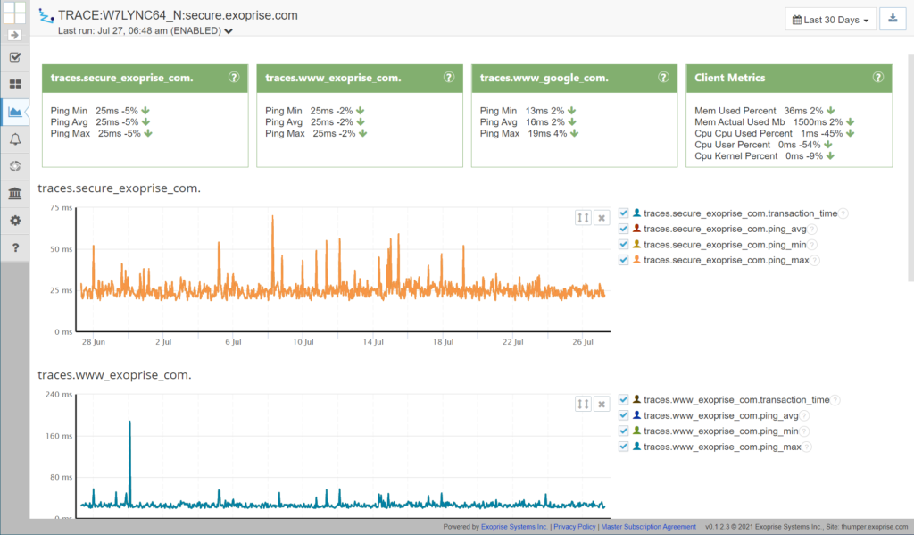914x535 pixels.
Task: Open the Privacy Policy link
Action: point(574,527)
